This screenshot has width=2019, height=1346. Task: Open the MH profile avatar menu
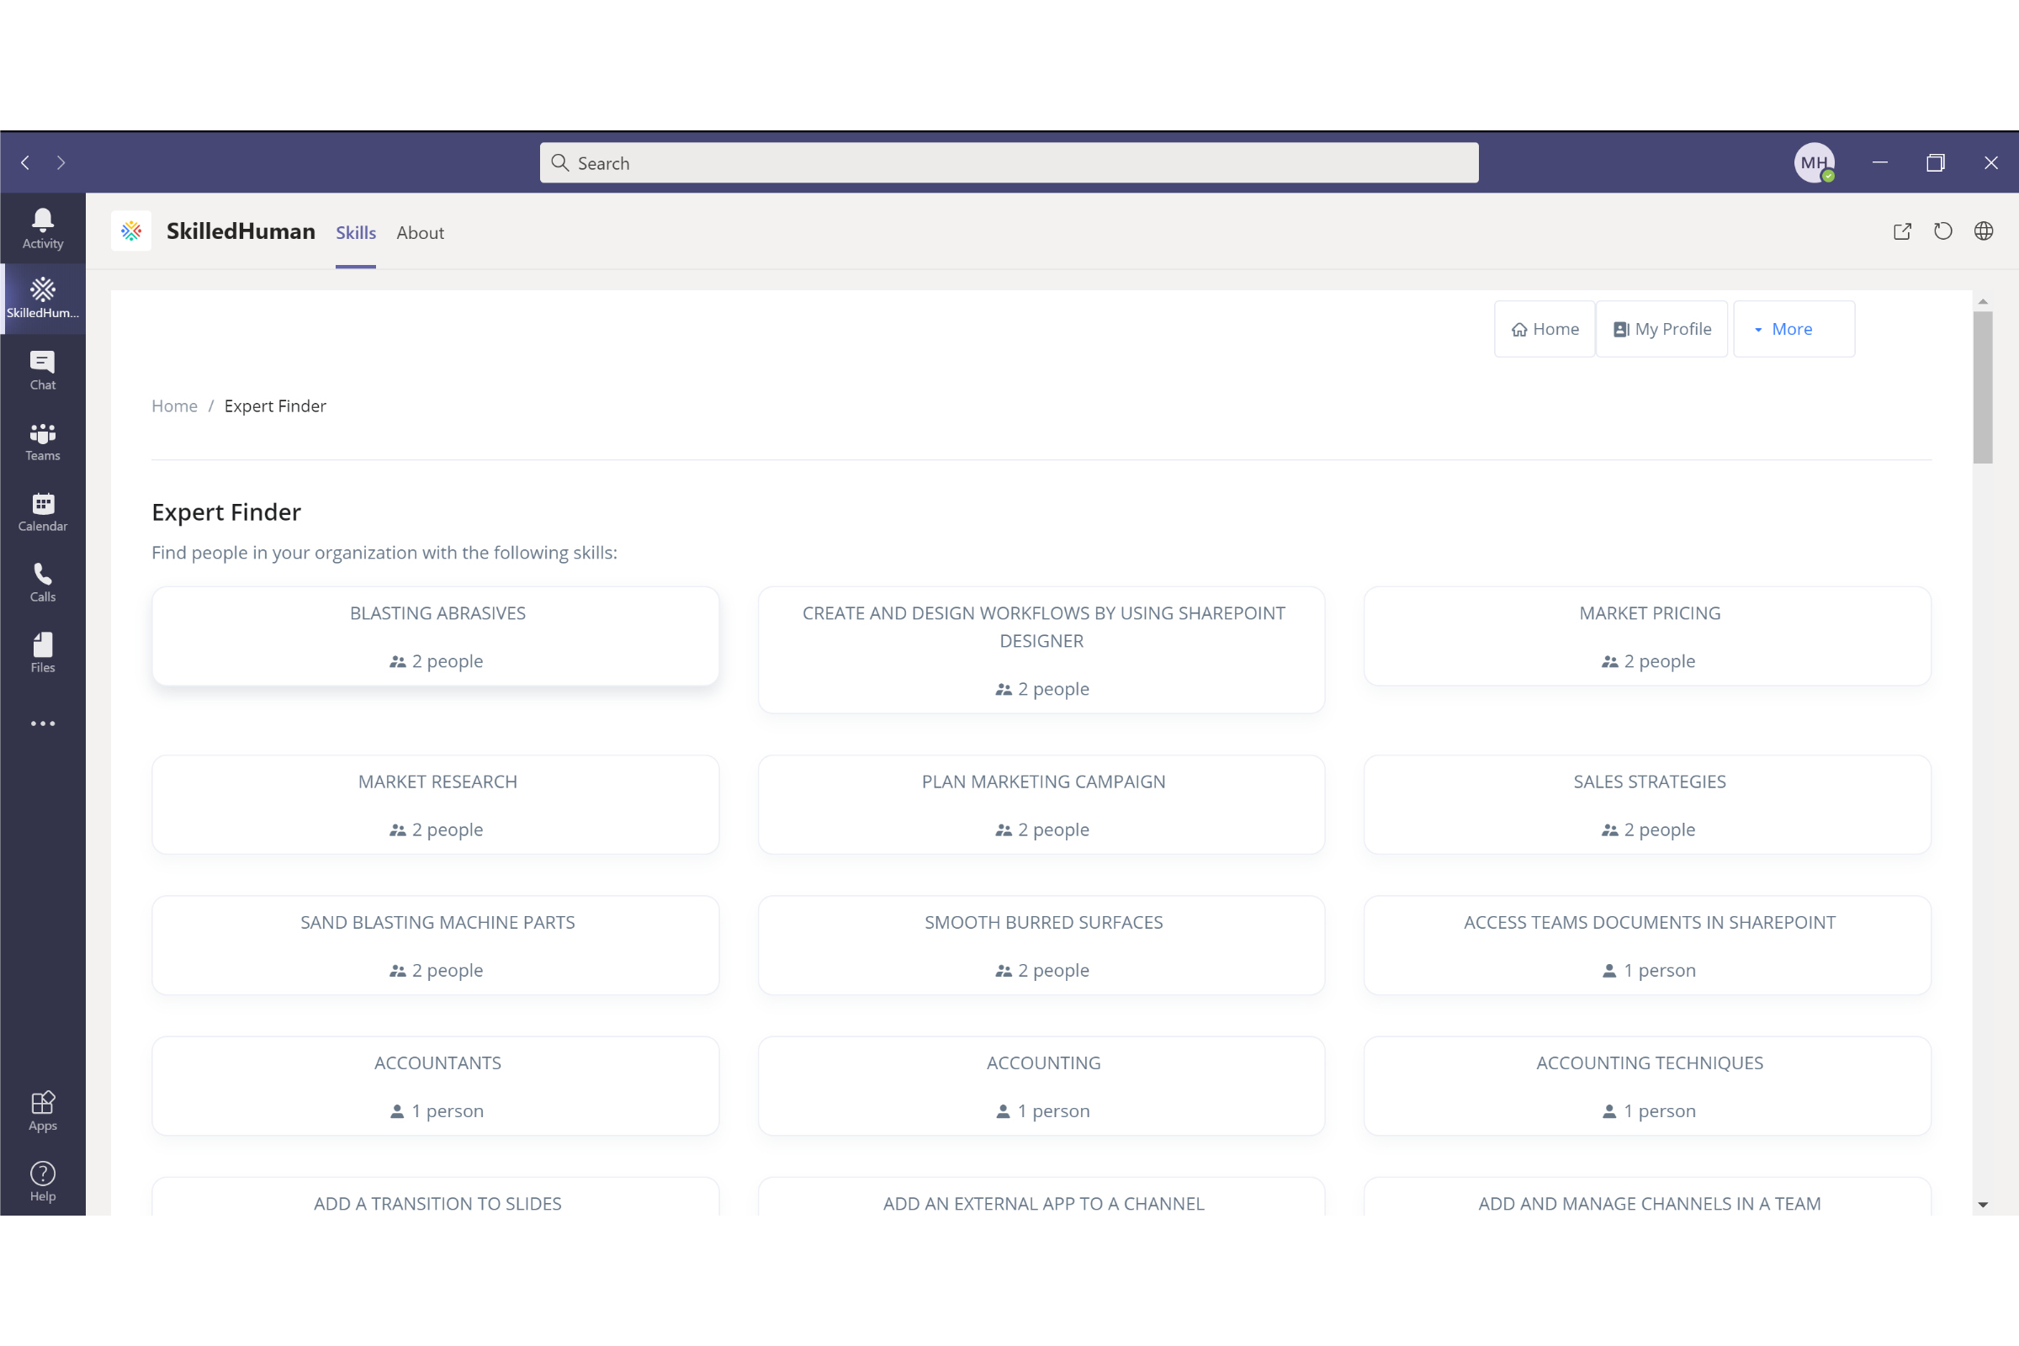1814,162
